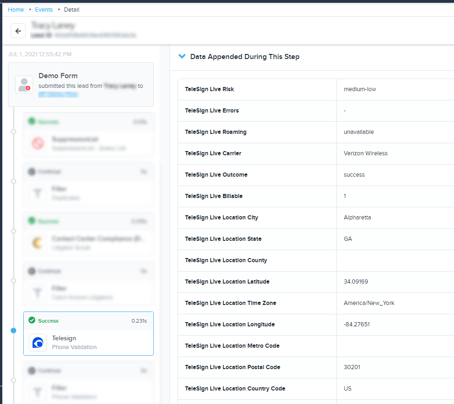454x404 pixels.
Task: Click the Duplicates filter funnel icon
Action: pyautogui.click(x=38, y=193)
